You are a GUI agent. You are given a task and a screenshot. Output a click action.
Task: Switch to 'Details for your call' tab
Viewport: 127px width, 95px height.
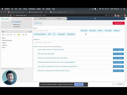point(17,12)
